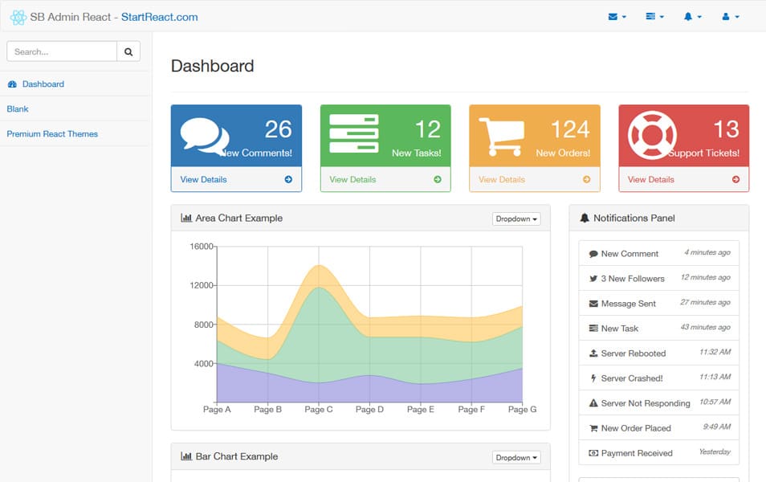Click View Details on New Comments card
Image resolution: width=766 pixels, height=482 pixels.
203,179
